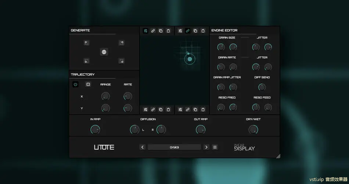Click the second Grain Size knob
Viewport: 349px width, 184px height.
pyautogui.click(x=233, y=47)
